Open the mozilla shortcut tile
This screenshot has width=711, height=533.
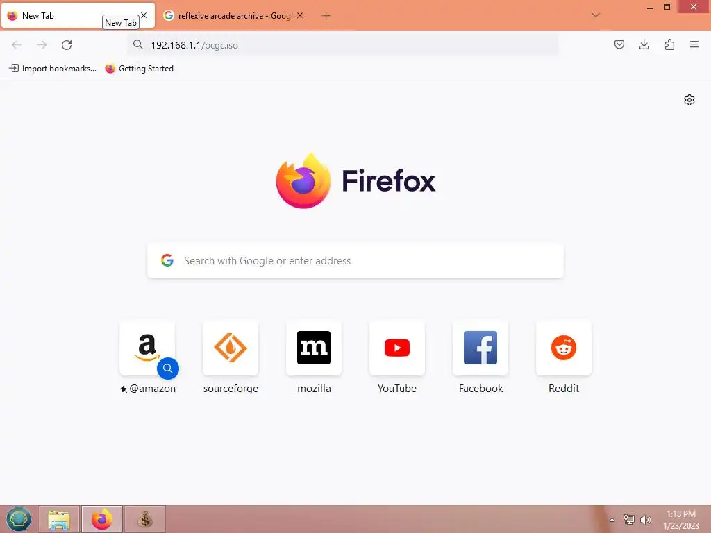click(314, 348)
